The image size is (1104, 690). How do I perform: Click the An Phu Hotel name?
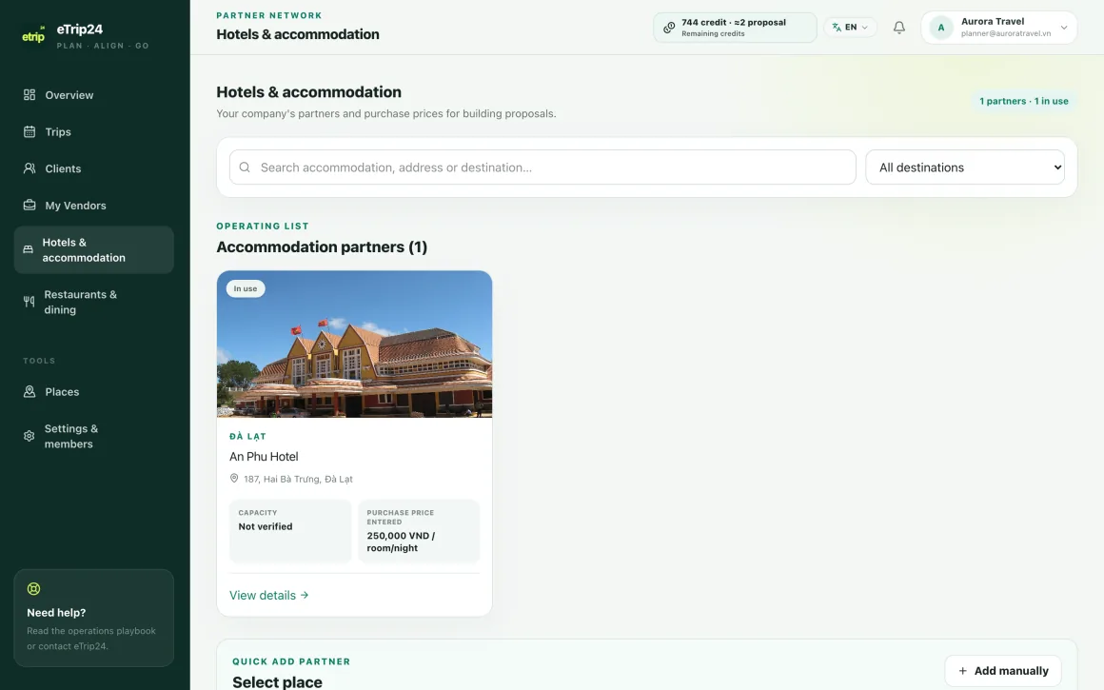(x=264, y=456)
